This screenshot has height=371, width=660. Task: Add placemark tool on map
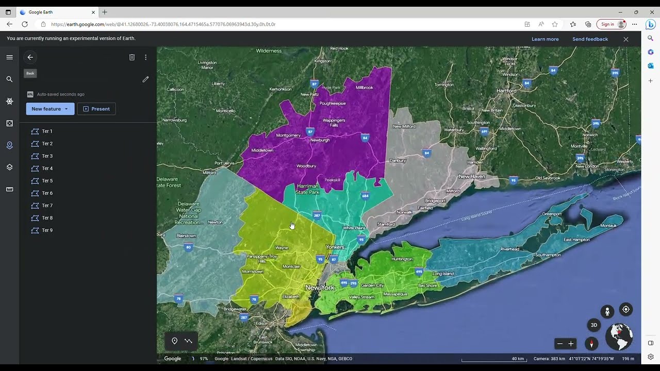[174, 341]
